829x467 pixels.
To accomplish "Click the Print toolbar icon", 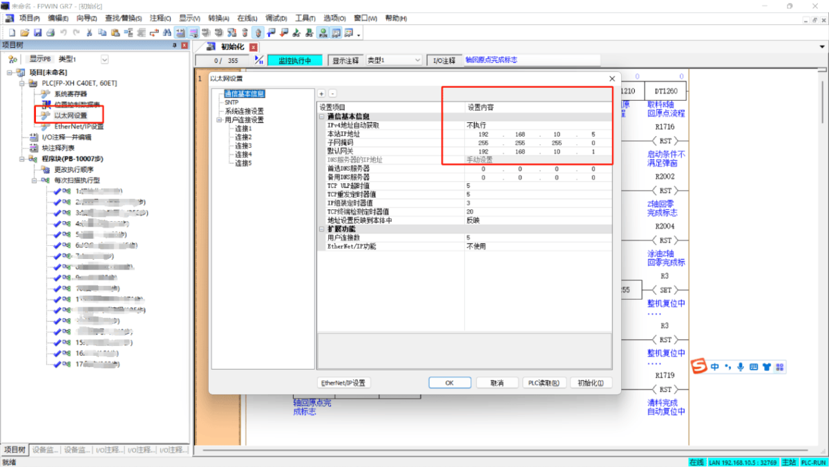I will point(50,32).
